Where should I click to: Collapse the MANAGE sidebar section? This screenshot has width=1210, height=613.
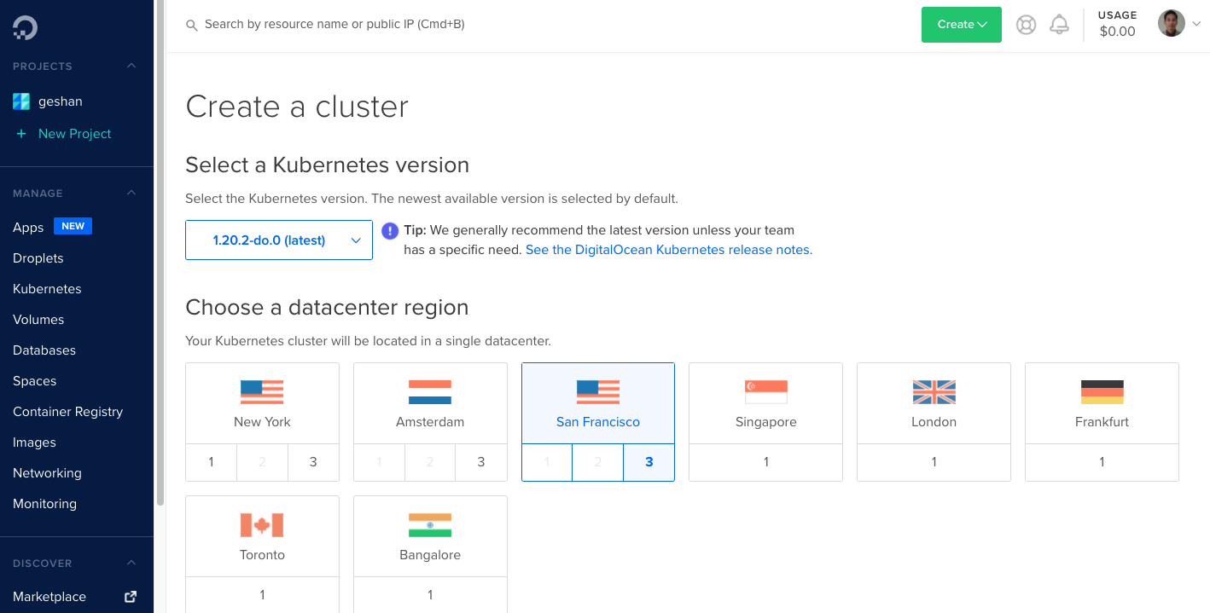pyautogui.click(x=131, y=193)
